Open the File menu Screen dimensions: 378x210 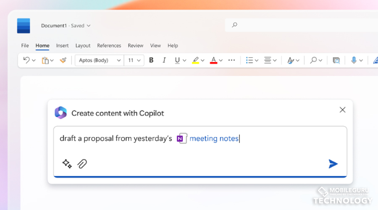pos(25,45)
